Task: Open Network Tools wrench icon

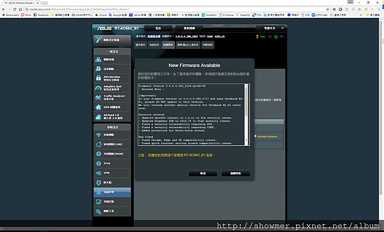Action: [99, 211]
